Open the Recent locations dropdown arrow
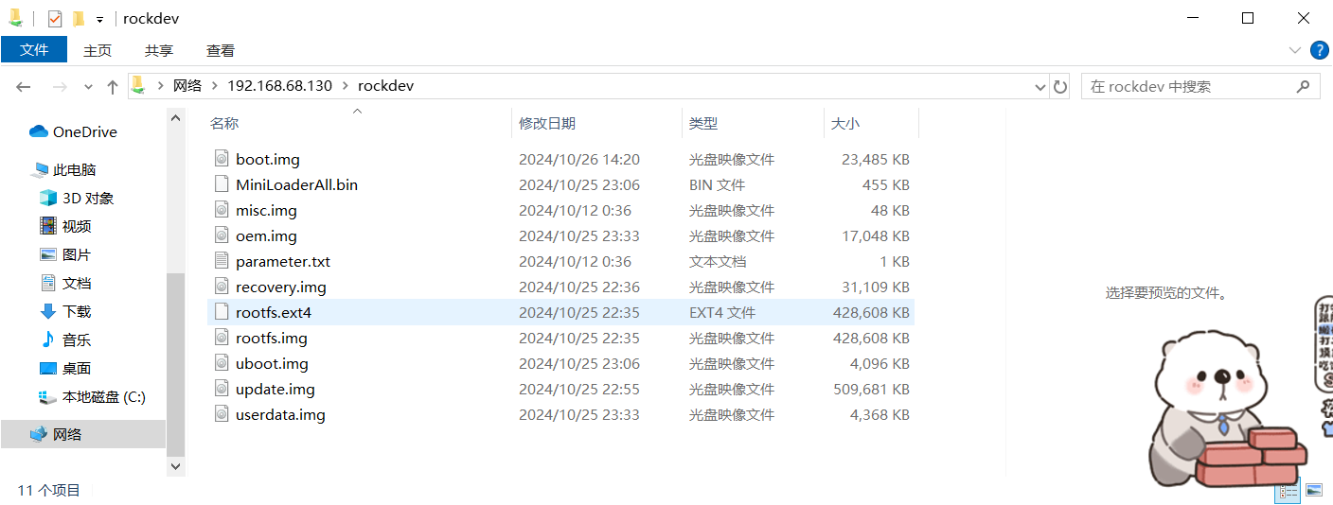Image resolution: width=1333 pixels, height=505 pixels. [x=88, y=86]
